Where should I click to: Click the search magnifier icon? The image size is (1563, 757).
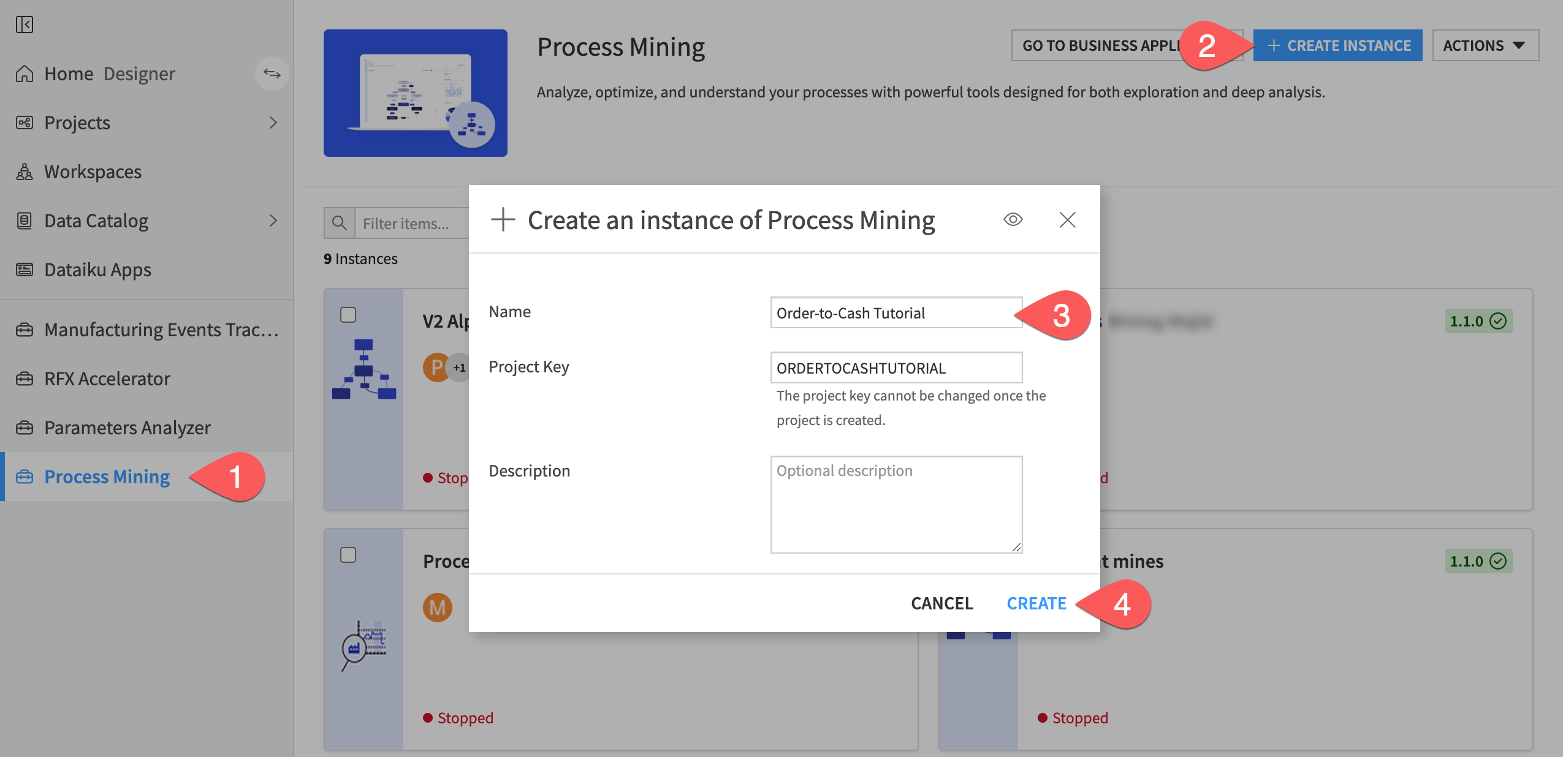coord(340,223)
